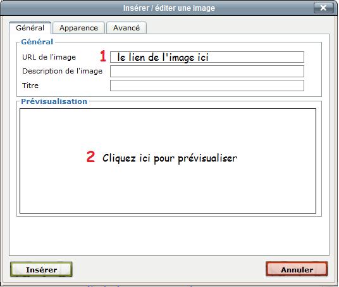Open the Avancé tab
The image size is (339, 287).
pos(126,28)
